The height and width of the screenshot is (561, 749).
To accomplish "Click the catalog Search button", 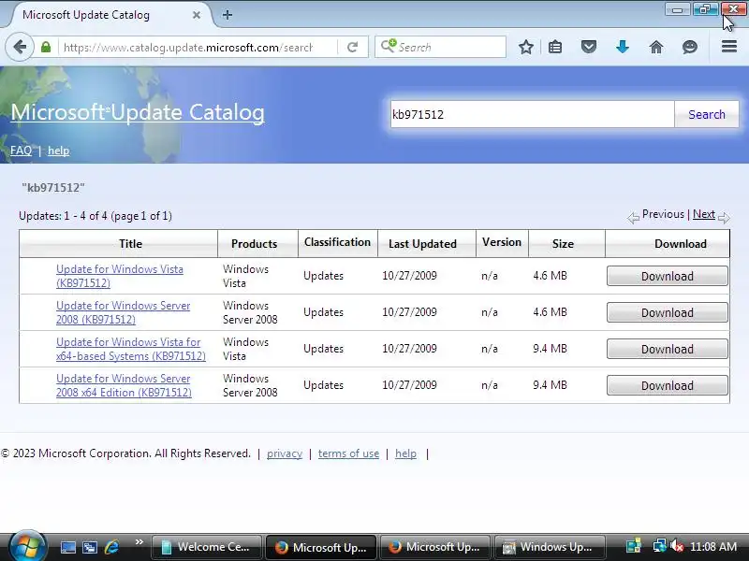I will [x=707, y=114].
